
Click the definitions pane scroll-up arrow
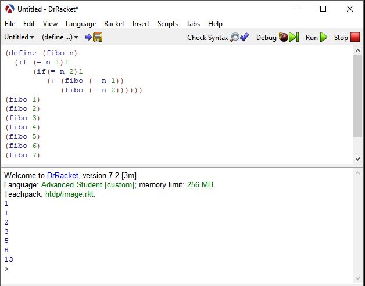[x=358, y=50]
